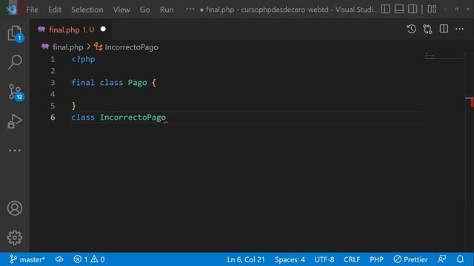
Task: Open More Actions ellipsis in editor toolbar
Action: point(459,29)
